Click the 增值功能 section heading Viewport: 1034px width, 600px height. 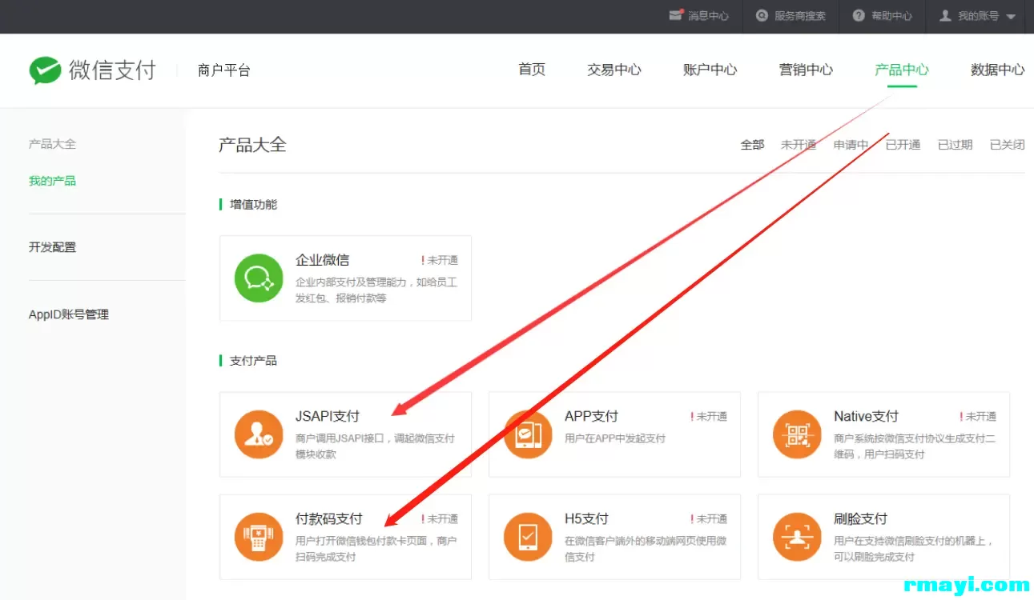(253, 204)
